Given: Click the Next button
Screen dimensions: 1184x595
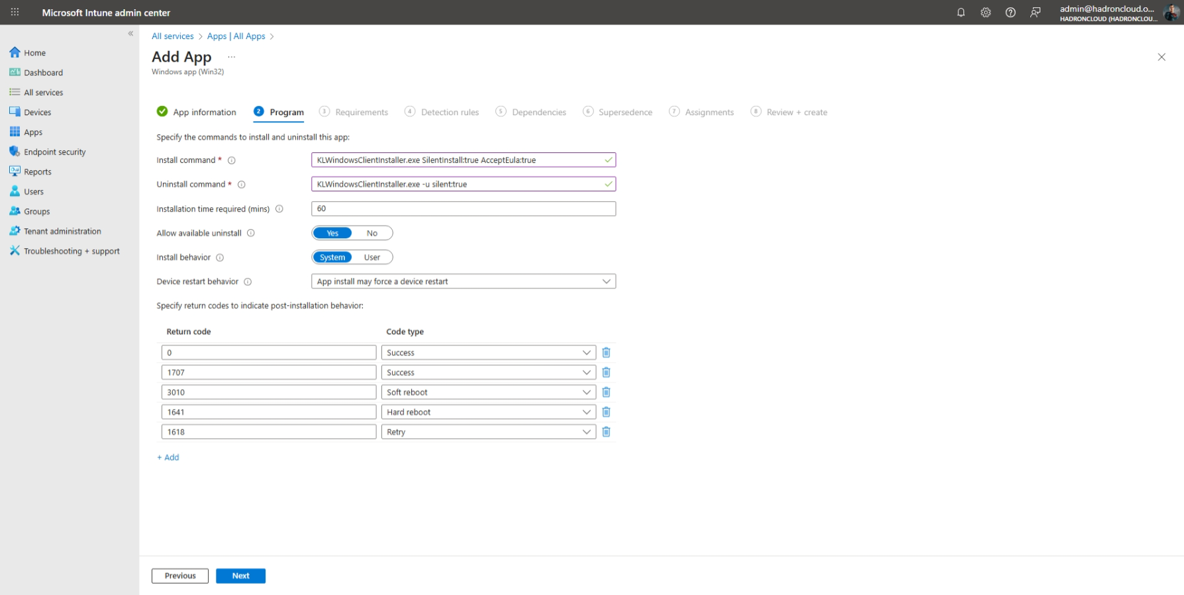Looking at the screenshot, I should click(x=240, y=576).
